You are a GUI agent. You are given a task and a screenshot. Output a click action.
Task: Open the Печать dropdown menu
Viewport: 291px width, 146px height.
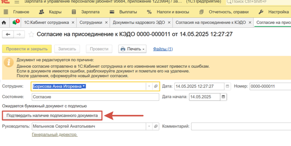click(x=132, y=49)
